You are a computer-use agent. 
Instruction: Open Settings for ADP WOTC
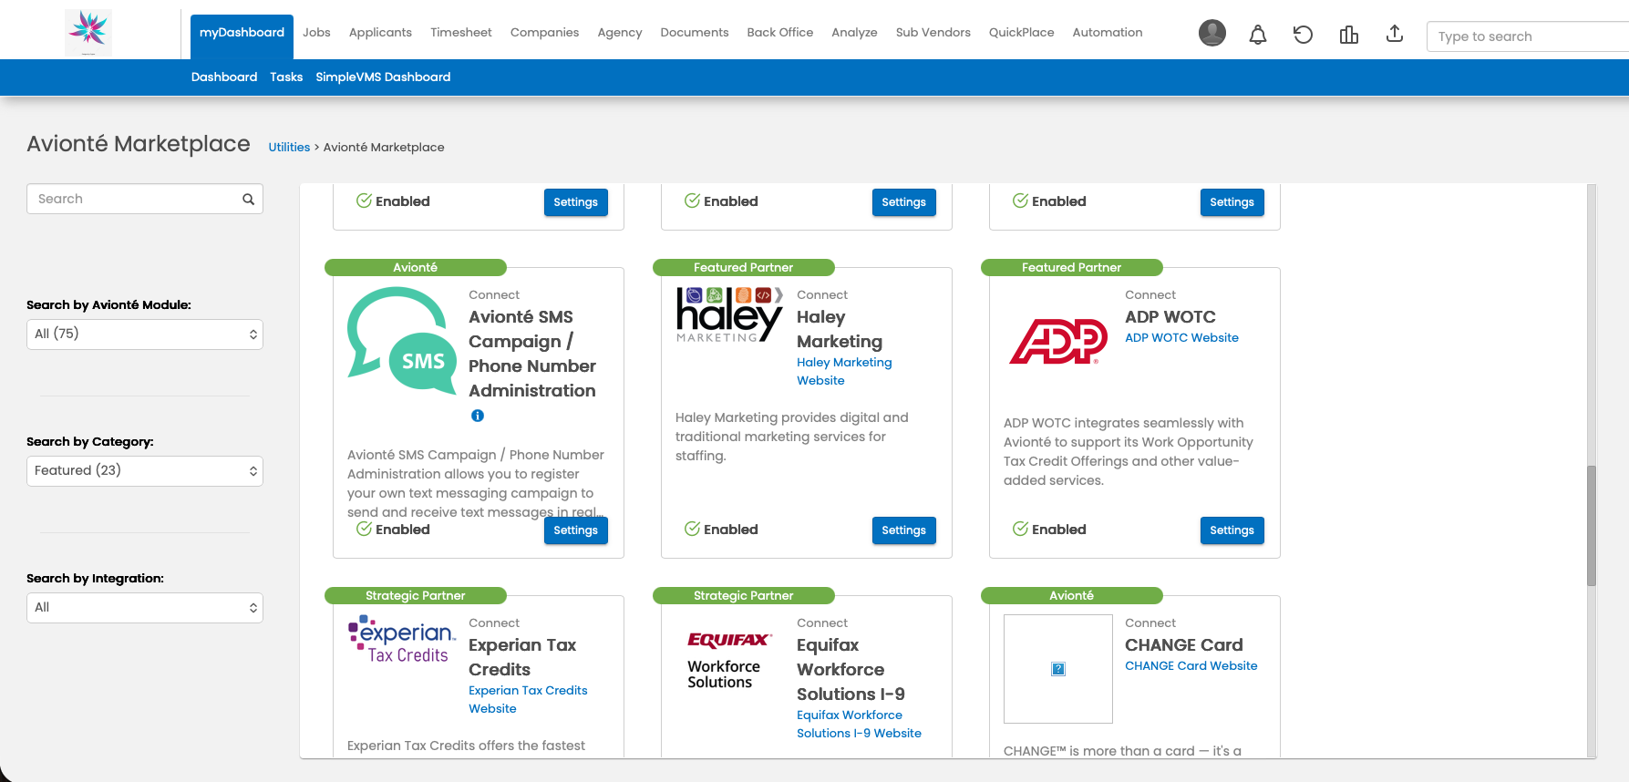1232,530
